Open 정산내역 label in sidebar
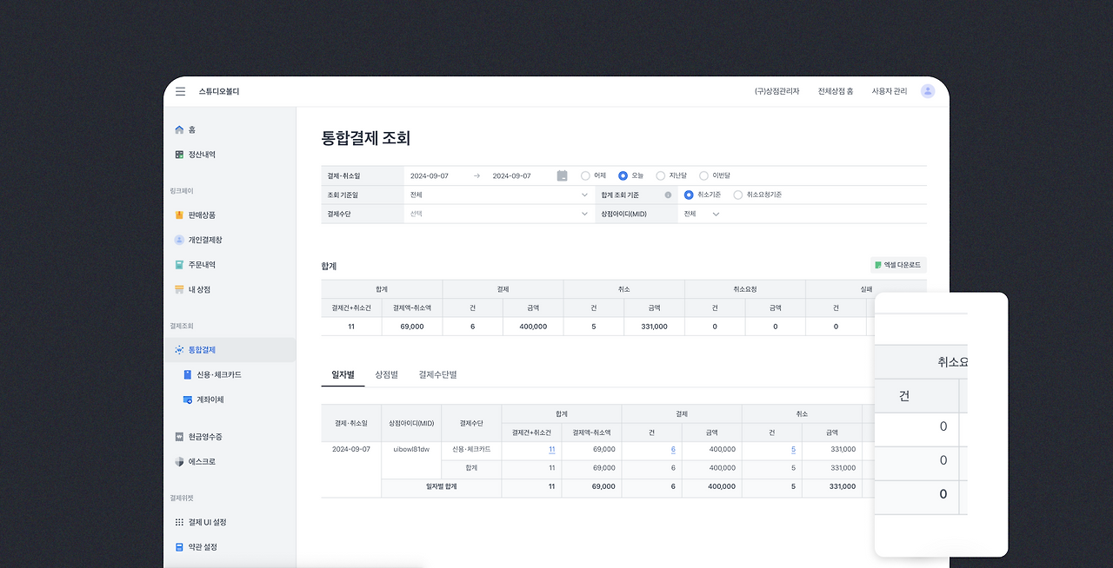Viewport: 1113px width, 568px height. 202,155
